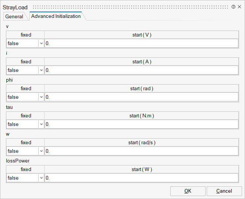245x199 pixels.
Task: Open the fixed dropdown for v
Action: tap(41, 43)
